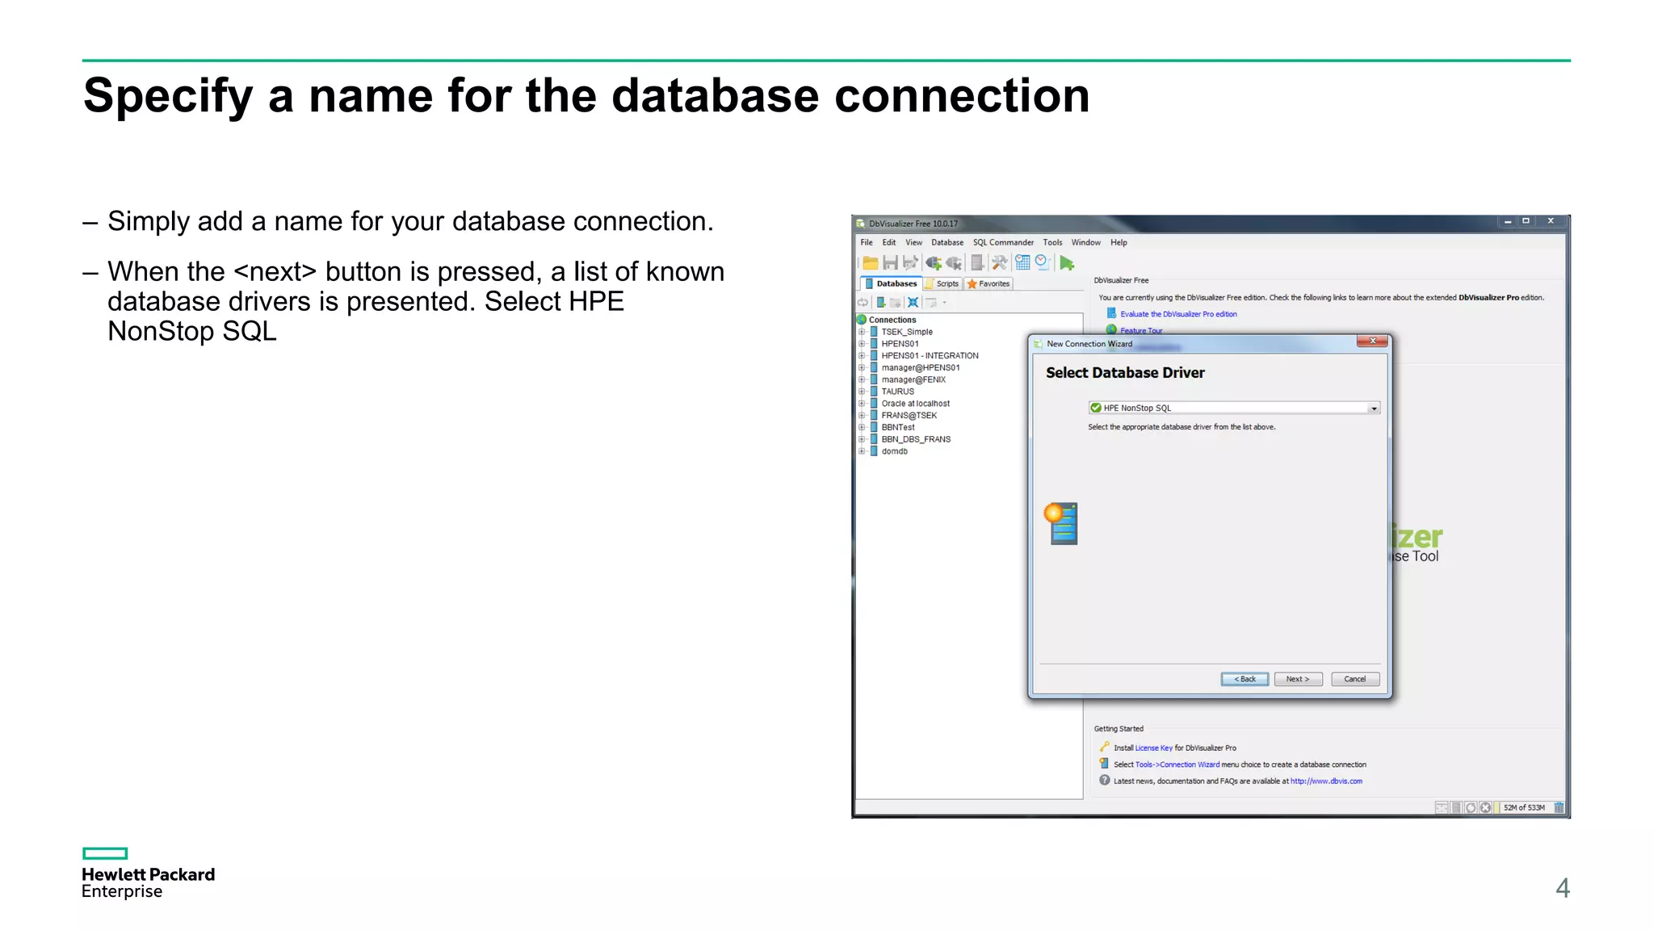Open the SQL Commander menu
The width and height of the screenshot is (1654, 930).
click(x=1003, y=242)
